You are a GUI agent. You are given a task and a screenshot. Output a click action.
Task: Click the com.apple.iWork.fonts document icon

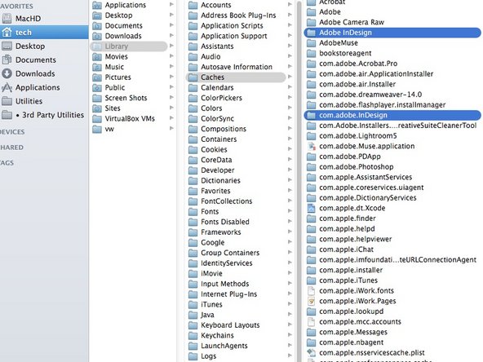(x=312, y=290)
